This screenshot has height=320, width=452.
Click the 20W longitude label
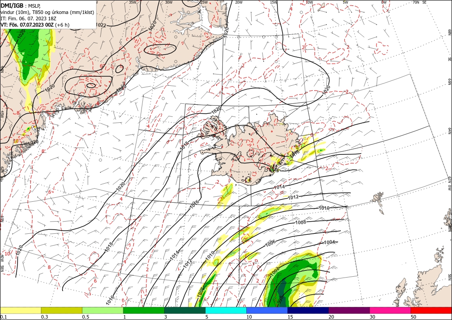click(238, 2)
